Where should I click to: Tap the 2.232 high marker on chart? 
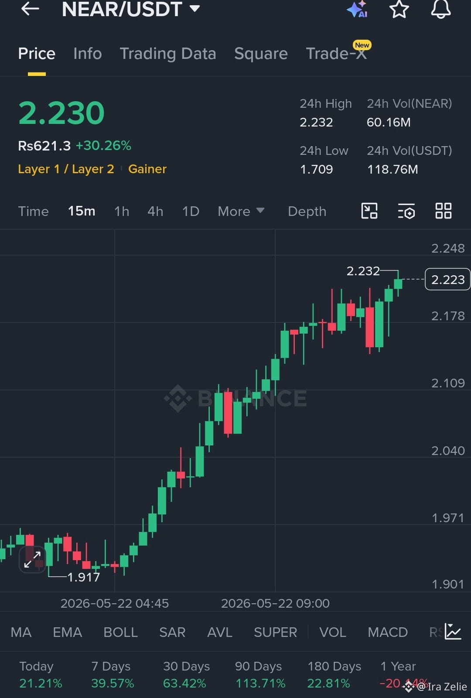tap(363, 271)
